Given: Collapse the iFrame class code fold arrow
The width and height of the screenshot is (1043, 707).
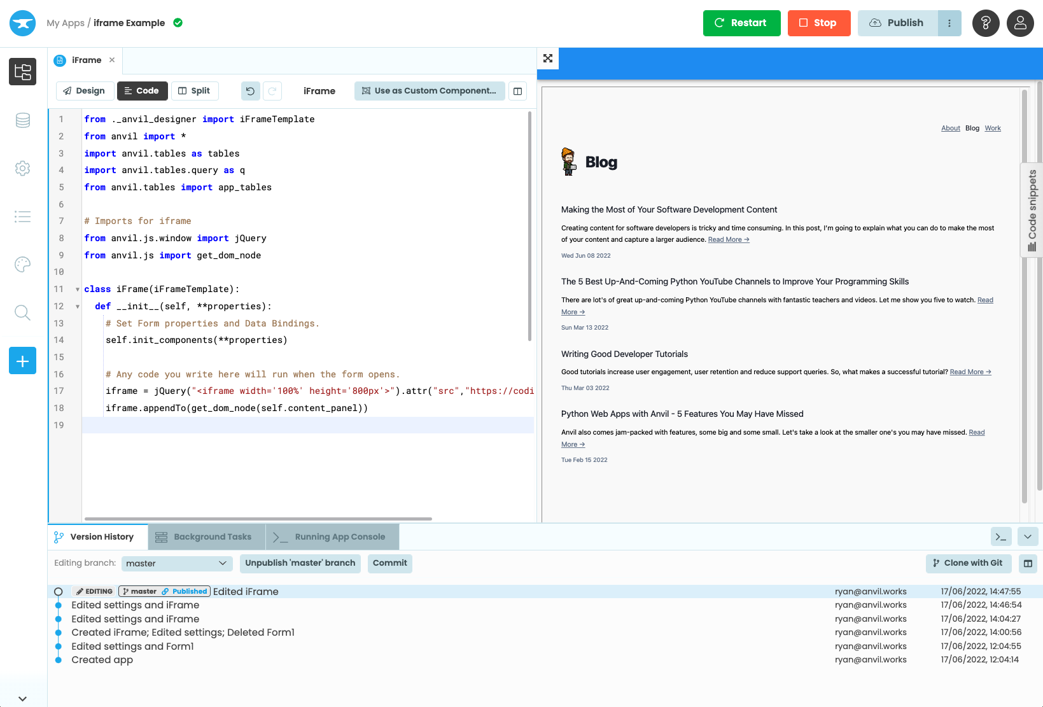Looking at the screenshot, I should point(77,289).
